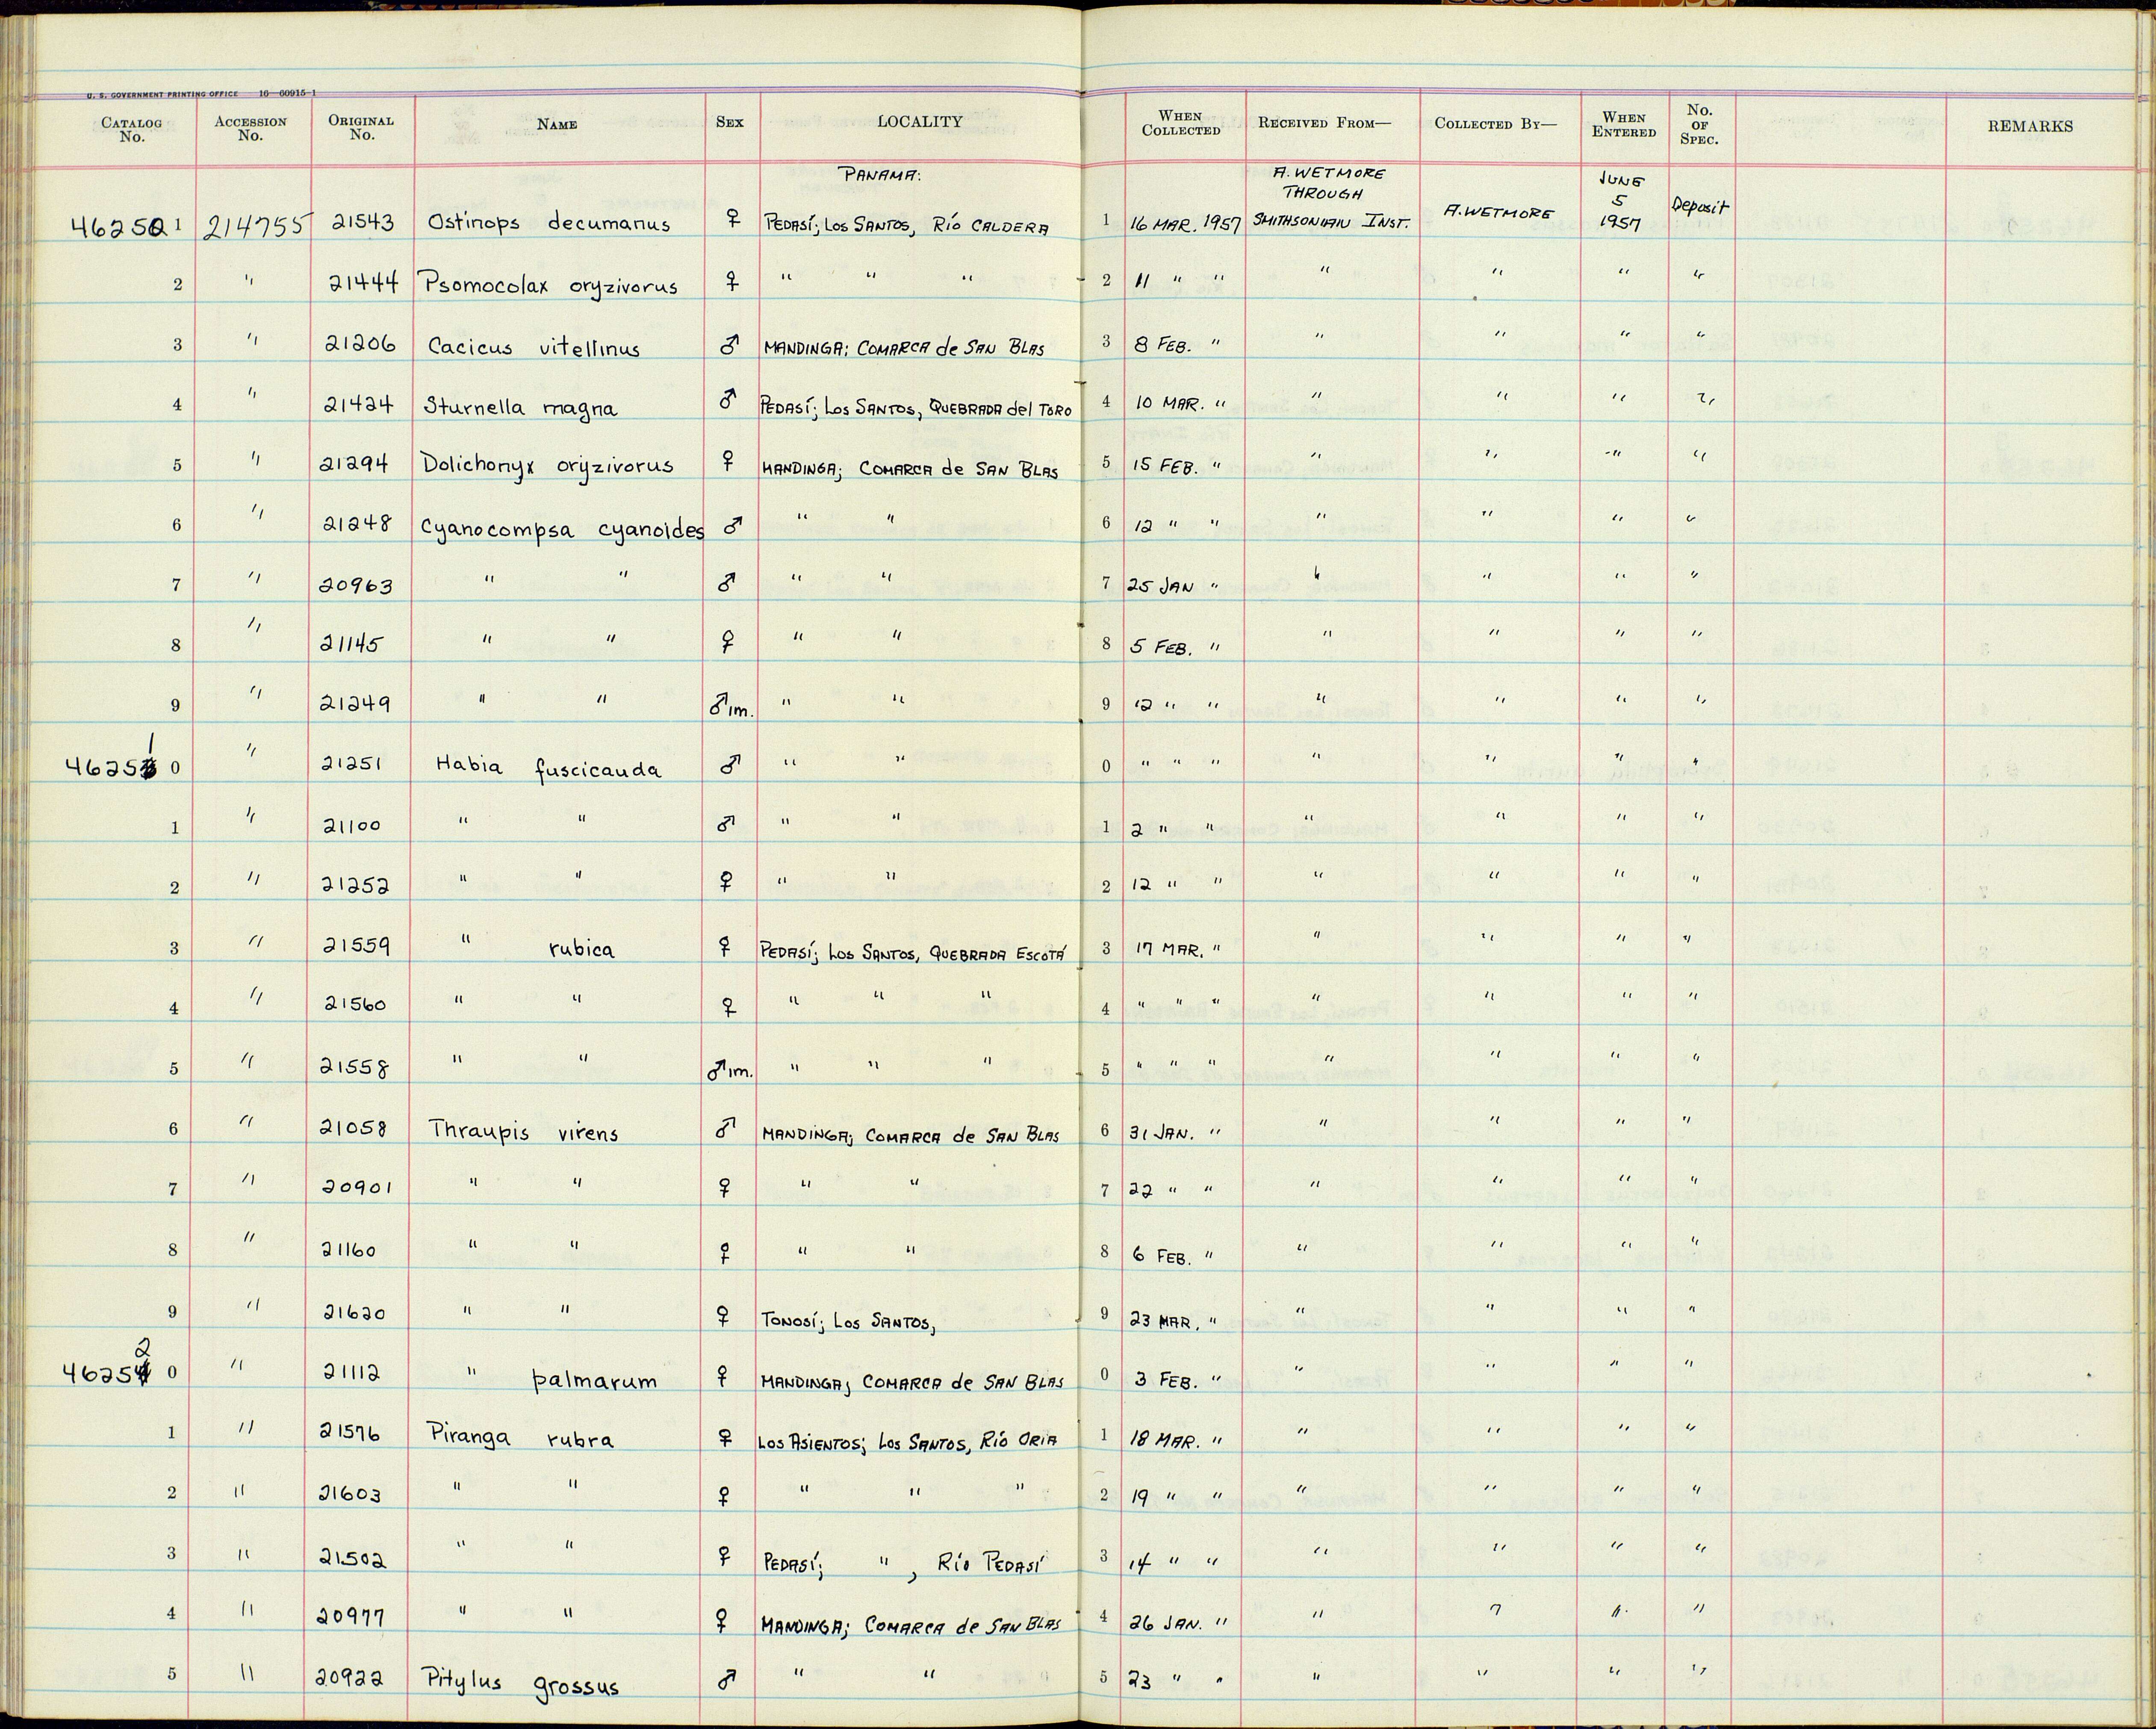Screen dimensions: 2156x1729
Task: Select the species name 'Habia fuscicauda'
Action: click(x=548, y=768)
